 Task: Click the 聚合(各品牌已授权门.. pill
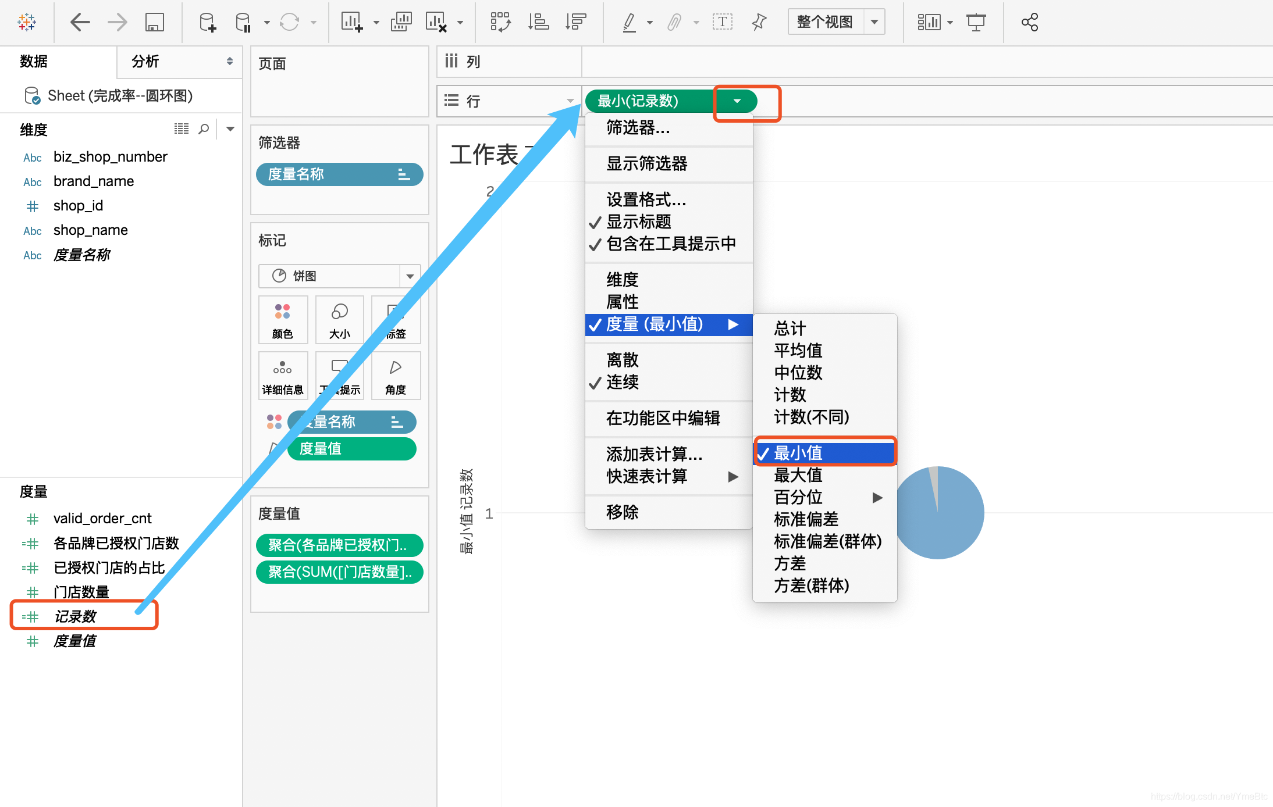[339, 545]
